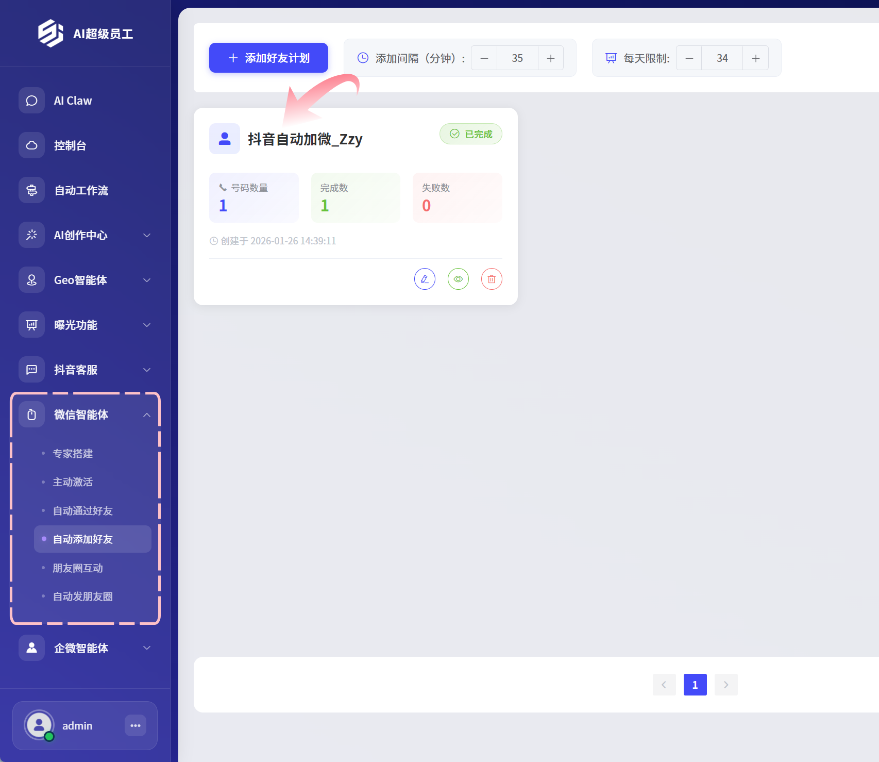The image size is (879, 762).
Task: Delete the plan using the trash icon
Action: tap(492, 279)
